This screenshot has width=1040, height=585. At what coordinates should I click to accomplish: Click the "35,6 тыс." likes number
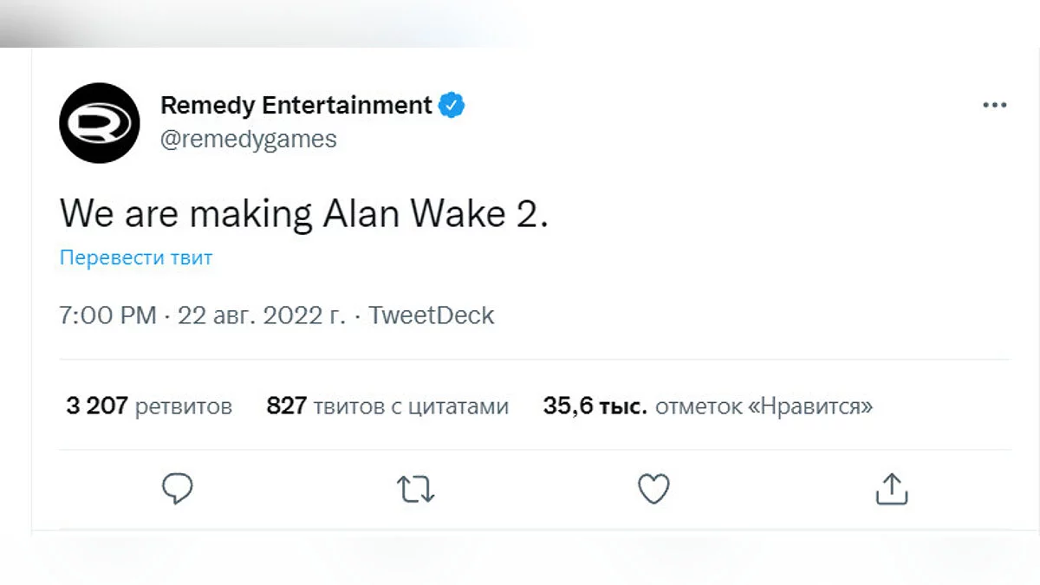click(x=595, y=406)
